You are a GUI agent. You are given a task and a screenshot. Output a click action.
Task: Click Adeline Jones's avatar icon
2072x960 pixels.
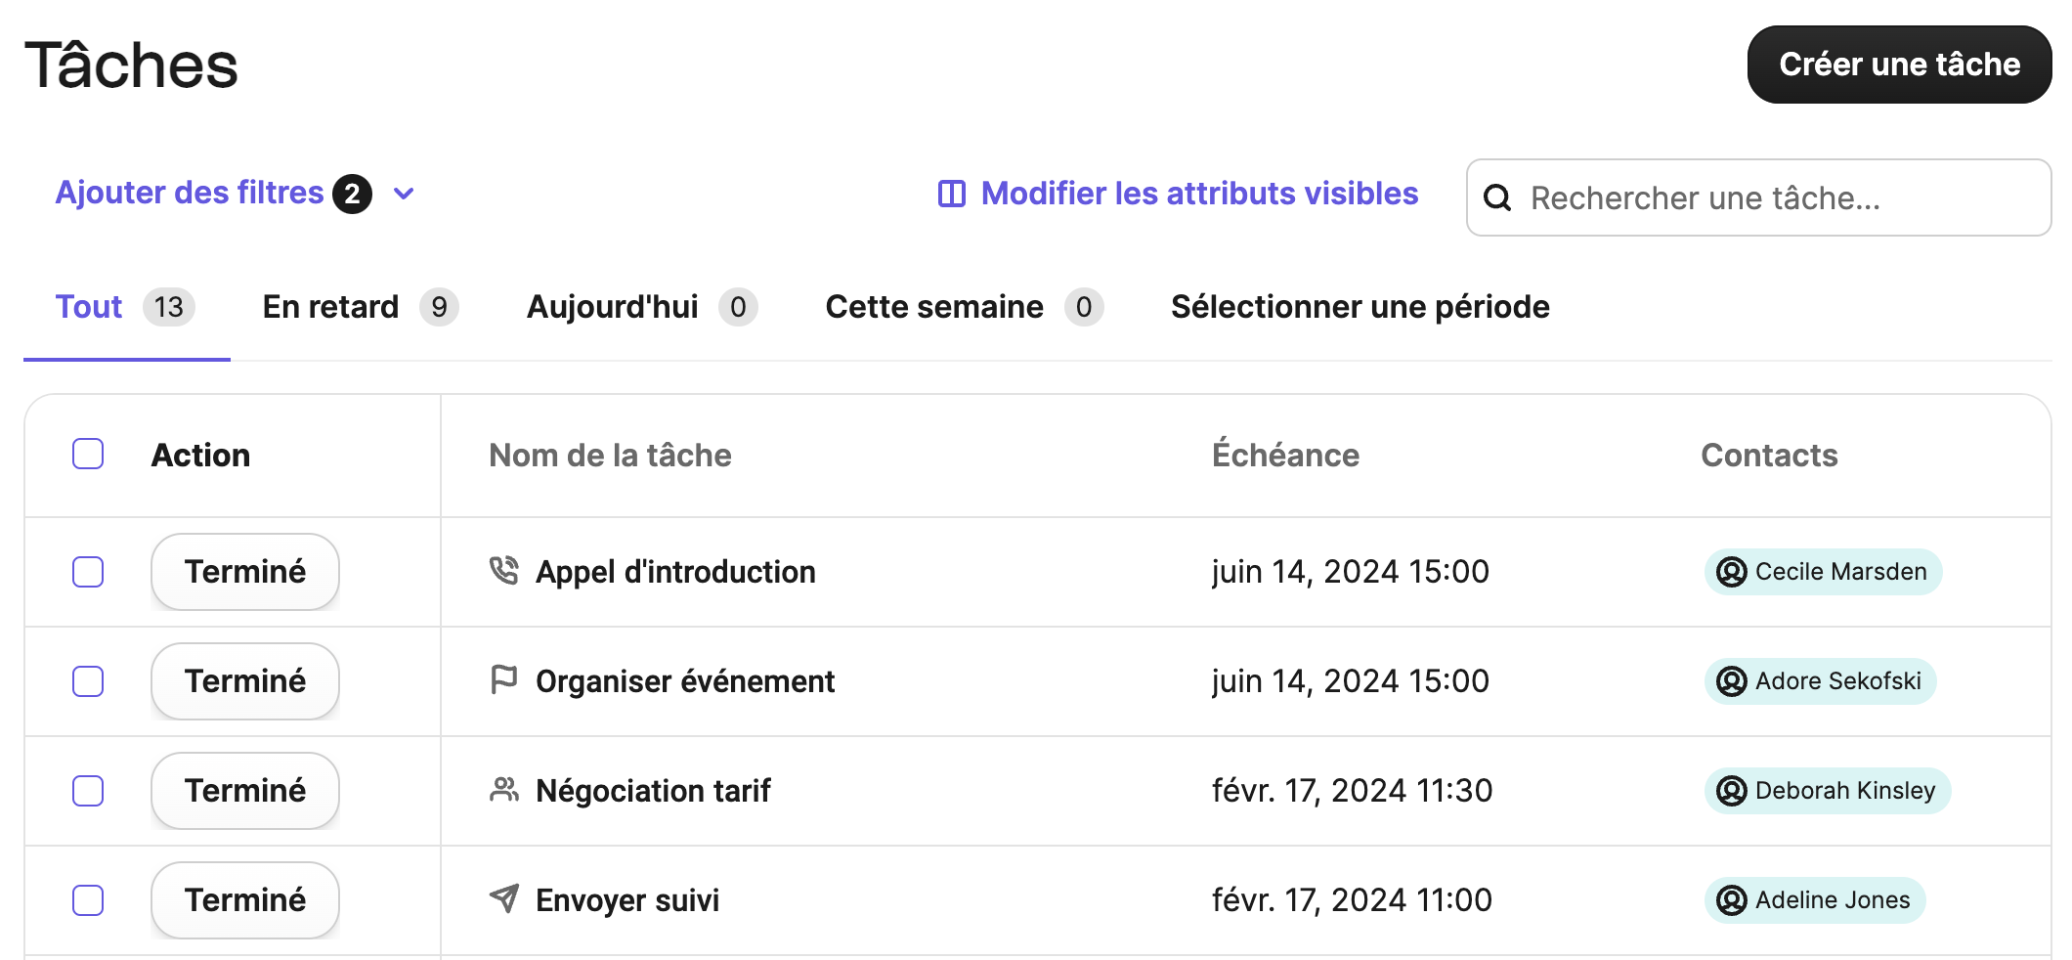point(1730,900)
